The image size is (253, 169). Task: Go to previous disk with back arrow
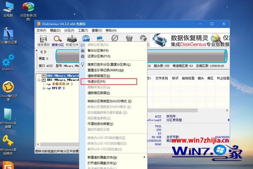(41, 52)
